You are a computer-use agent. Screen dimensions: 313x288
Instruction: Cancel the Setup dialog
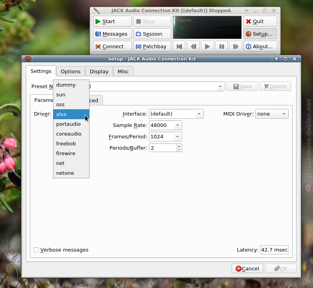click(x=247, y=269)
